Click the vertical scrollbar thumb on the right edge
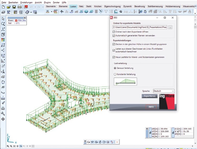The height and width of the screenshot is (149, 197). tap(195, 27)
